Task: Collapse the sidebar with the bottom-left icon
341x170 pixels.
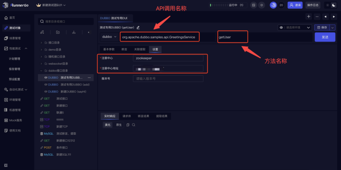Action: pos(6,165)
